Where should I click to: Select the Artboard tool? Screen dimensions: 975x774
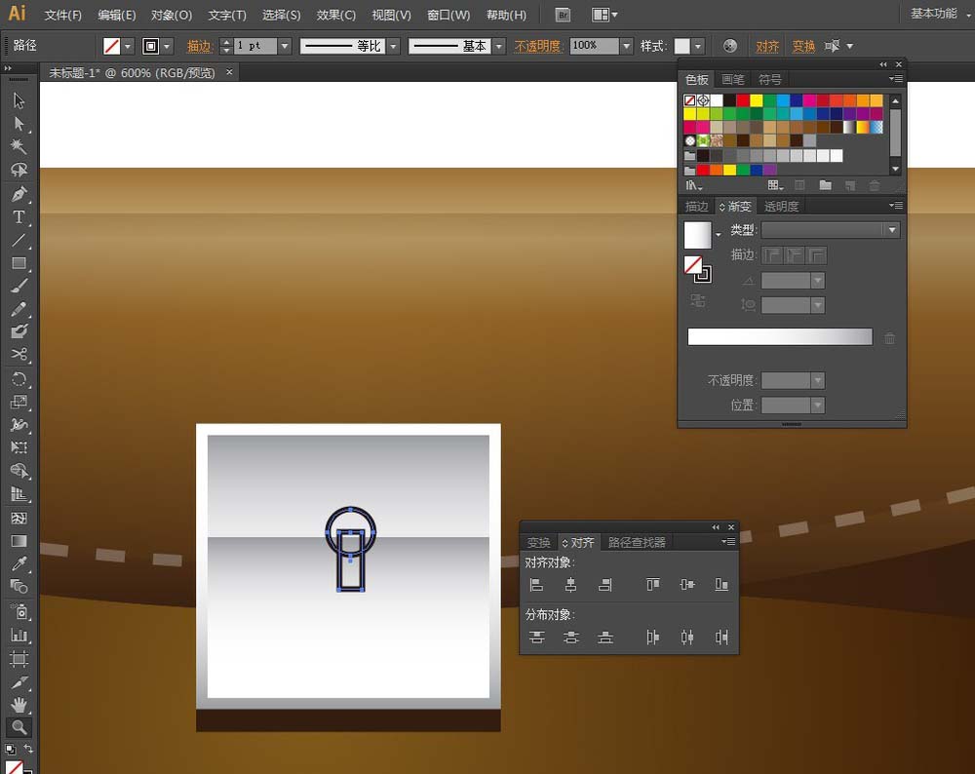pyautogui.click(x=19, y=658)
